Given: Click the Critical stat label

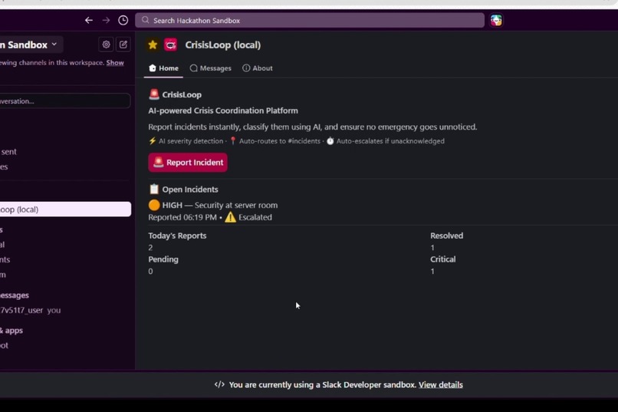Looking at the screenshot, I should pos(442,259).
